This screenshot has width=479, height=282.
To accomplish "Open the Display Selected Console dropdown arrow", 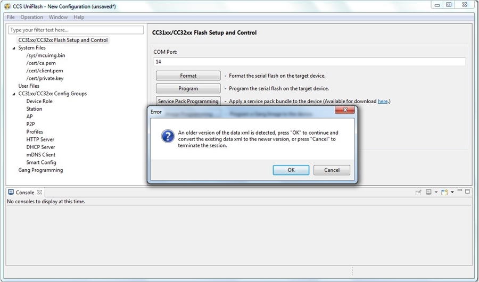I will point(436,192).
